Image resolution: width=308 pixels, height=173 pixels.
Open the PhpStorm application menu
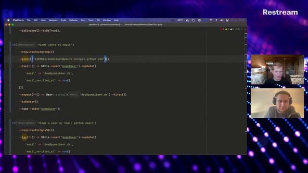(18, 20)
